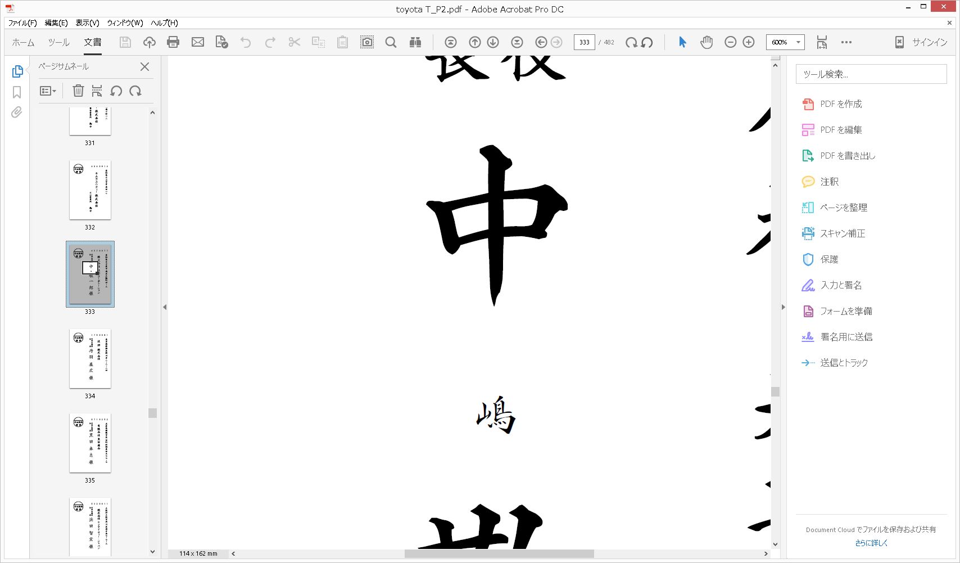Select page 332 thumbnail

point(90,190)
